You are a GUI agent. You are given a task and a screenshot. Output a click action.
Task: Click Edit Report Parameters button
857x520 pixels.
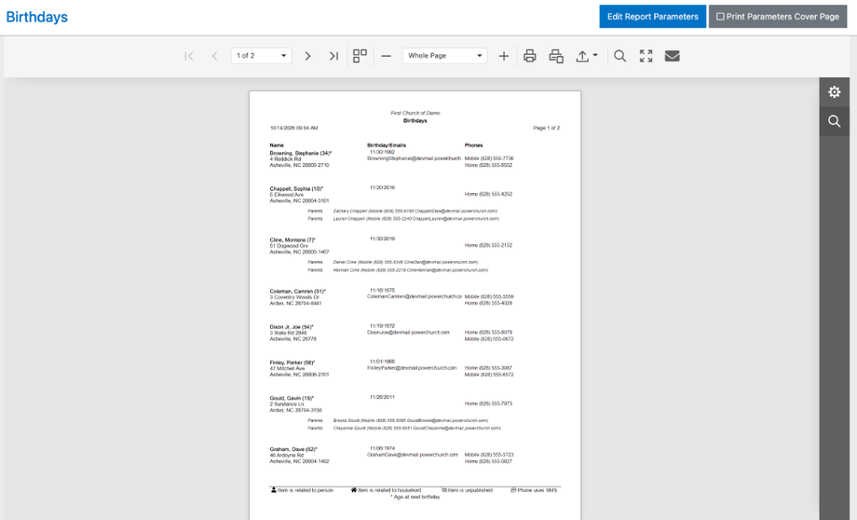[653, 17]
